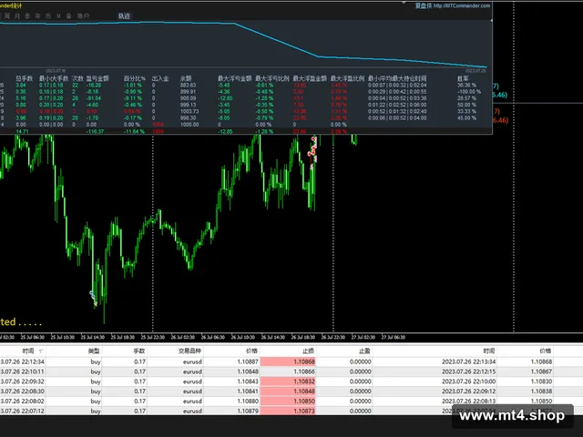Select close time 2023.07.26 22:13:34

[468, 361]
